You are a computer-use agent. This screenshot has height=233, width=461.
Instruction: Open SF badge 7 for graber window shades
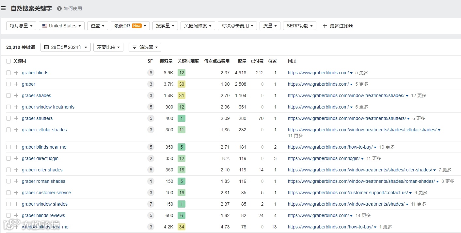(x=151, y=204)
